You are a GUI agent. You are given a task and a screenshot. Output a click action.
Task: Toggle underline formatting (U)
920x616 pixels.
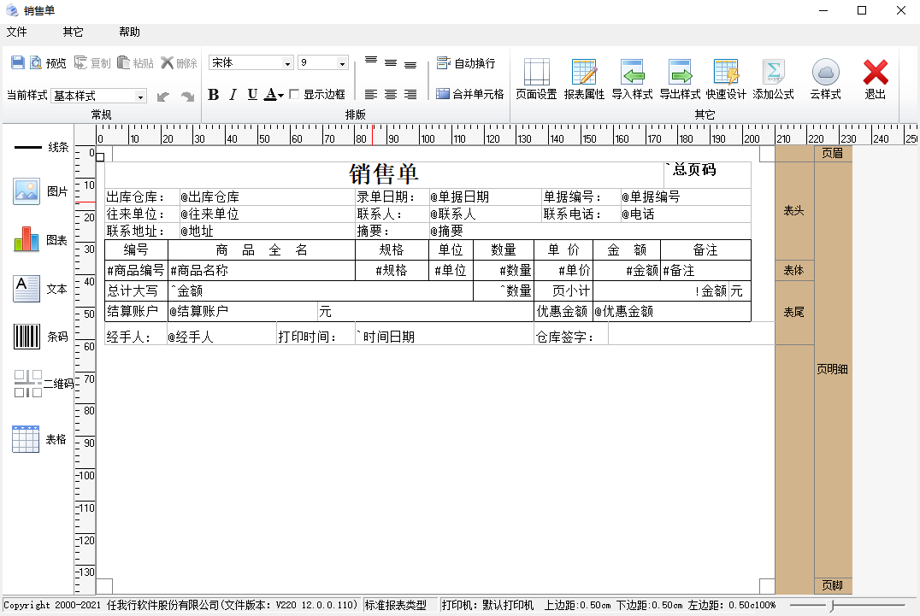[x=252, y=95]
